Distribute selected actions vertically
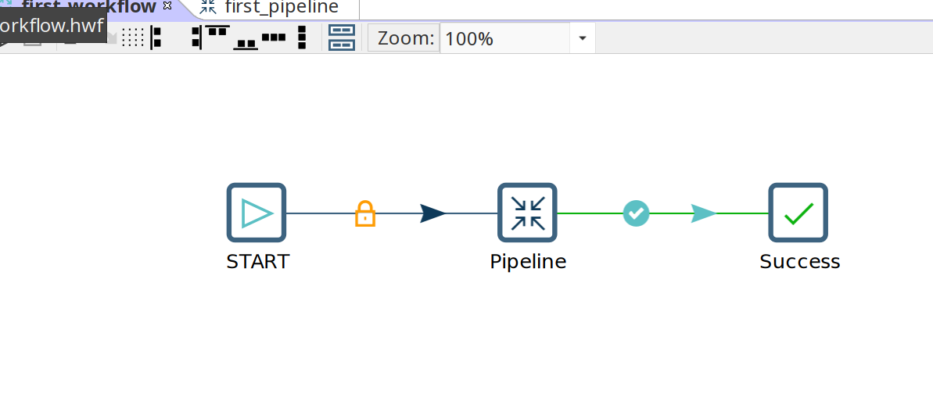Image resolution: width=933 pixels, height=401 pixels. pos(302,37)
